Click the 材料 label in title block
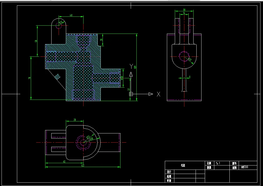 234,168
